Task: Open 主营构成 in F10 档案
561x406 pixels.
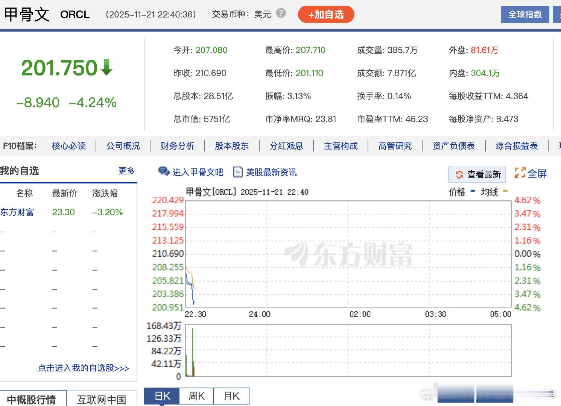Action: click(341, 146)
